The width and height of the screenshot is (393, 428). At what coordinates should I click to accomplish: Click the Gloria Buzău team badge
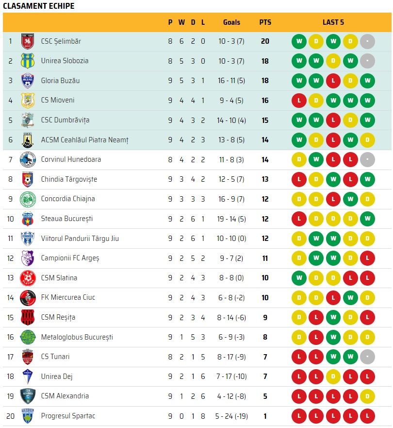pos(28,81)
